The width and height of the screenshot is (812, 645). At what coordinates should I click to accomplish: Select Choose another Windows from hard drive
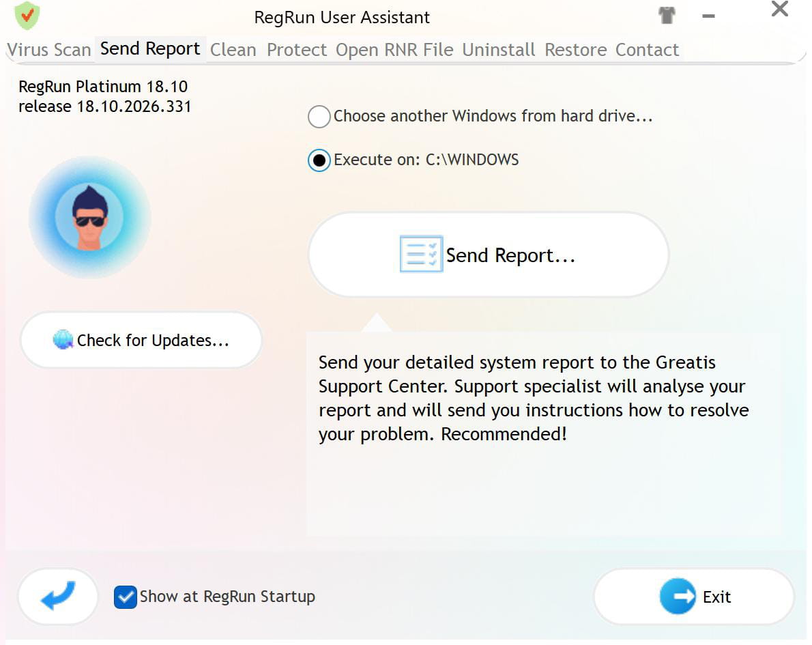tap(319, 117)
